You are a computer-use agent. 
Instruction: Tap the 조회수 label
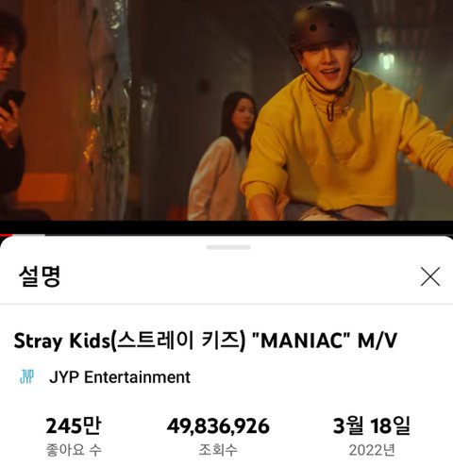218,450
